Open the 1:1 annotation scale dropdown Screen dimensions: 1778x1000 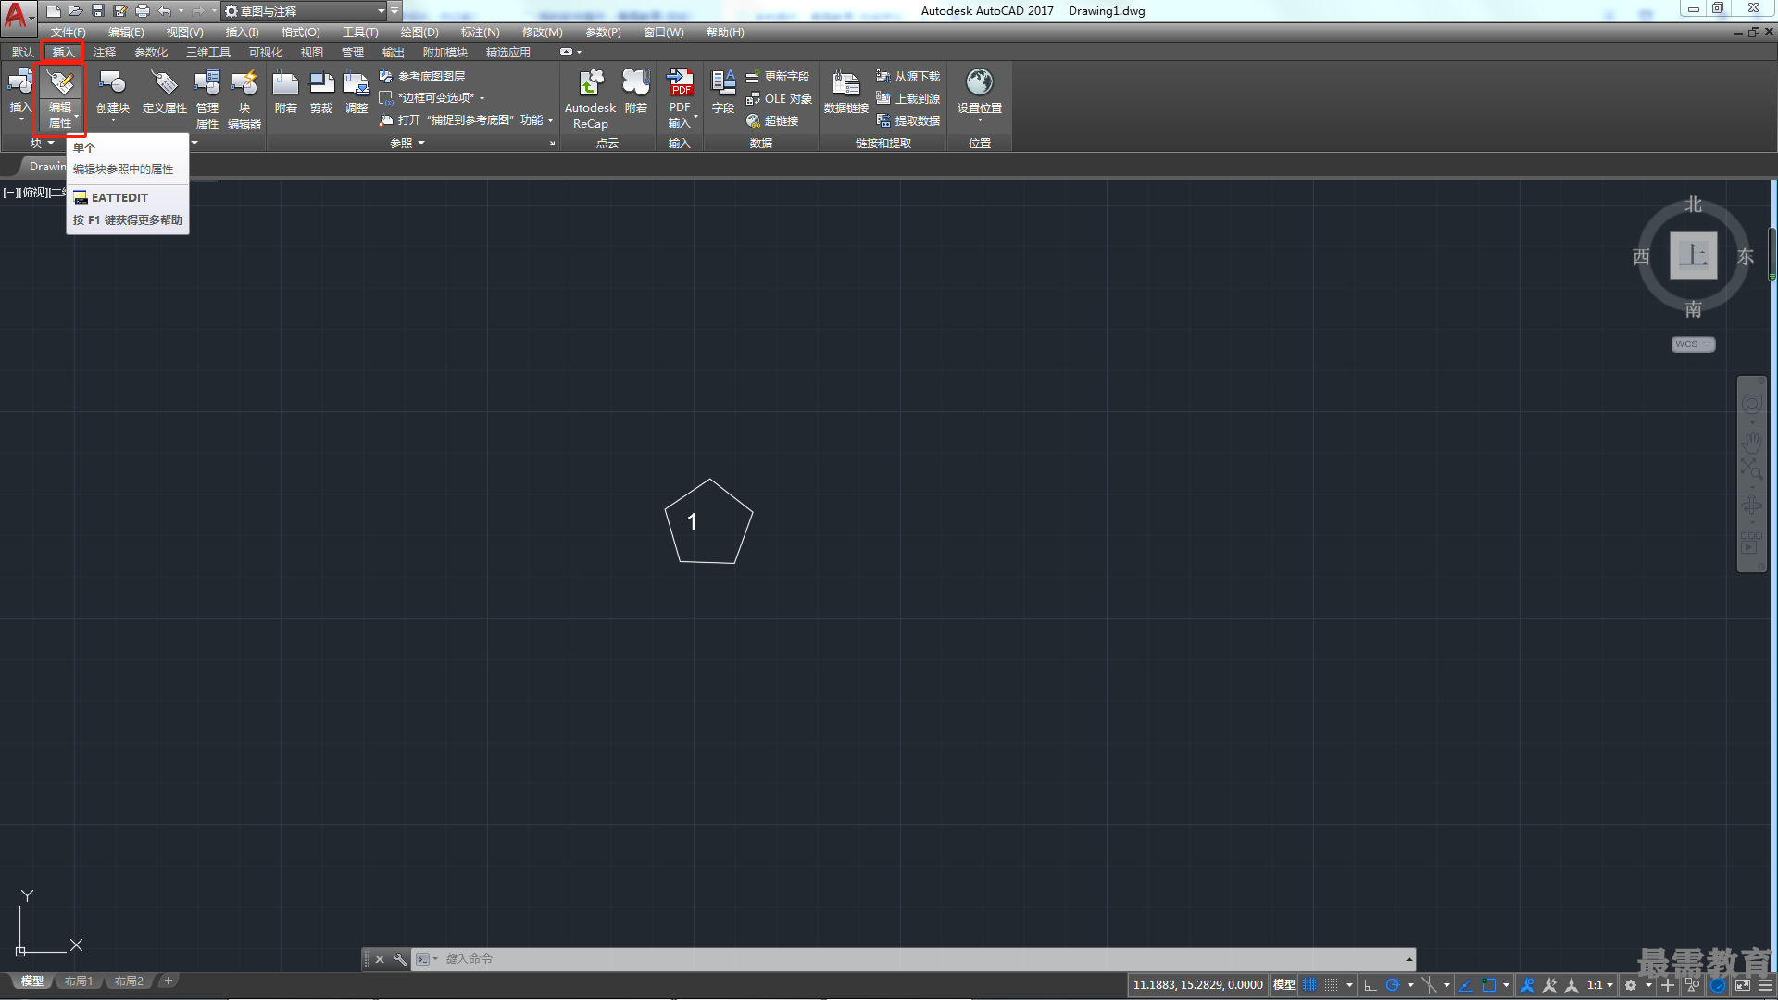point(1600,985)
